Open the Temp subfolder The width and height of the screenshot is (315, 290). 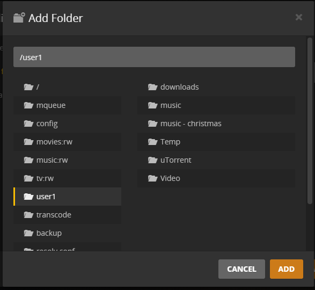(x=170, y=142)
